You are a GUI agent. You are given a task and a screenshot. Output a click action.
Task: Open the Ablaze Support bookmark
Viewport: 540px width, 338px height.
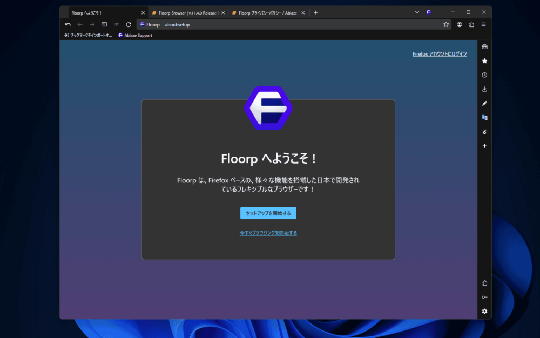pyautogui.click(x=135, y=35)
